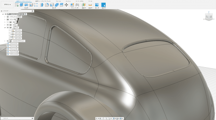
Task: Show スケッチ2 with its eye icon
Action: click(x=10, y=33)
